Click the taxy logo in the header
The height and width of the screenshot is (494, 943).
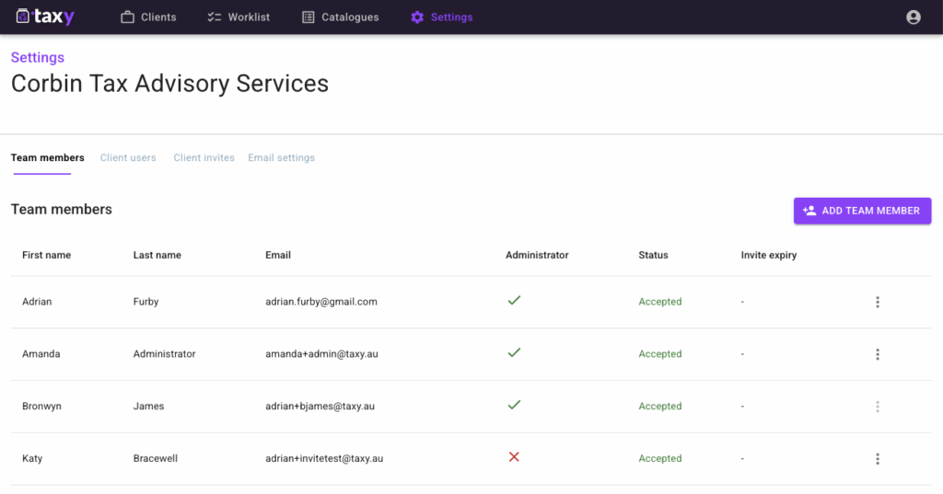46,17
